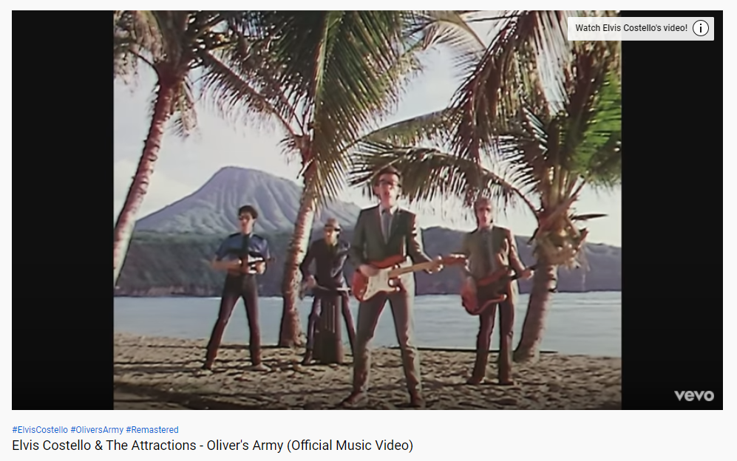Open the #Remastered hashtag link
Viewport: 737px width, 461px height.
click(152, 429)
